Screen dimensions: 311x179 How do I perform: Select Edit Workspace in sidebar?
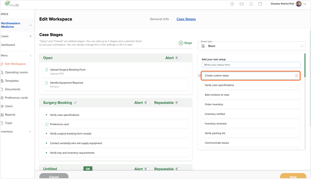point(15,64)
